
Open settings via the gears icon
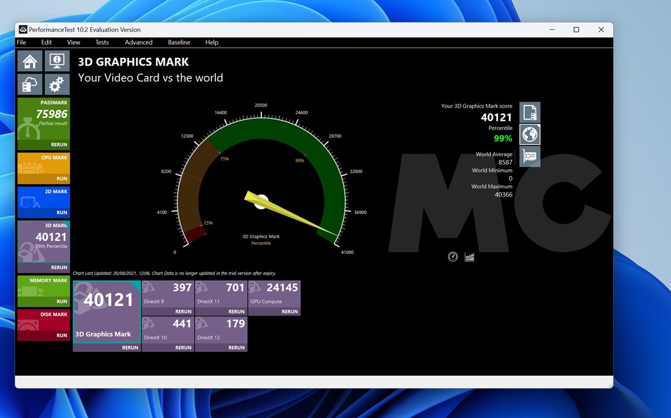point(57,85)
